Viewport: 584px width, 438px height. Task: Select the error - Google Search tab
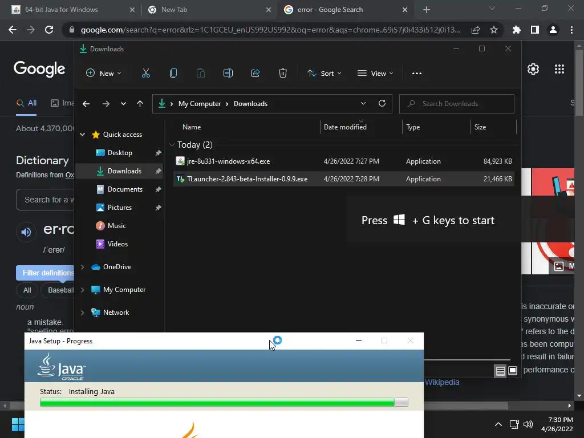[344, 10]
